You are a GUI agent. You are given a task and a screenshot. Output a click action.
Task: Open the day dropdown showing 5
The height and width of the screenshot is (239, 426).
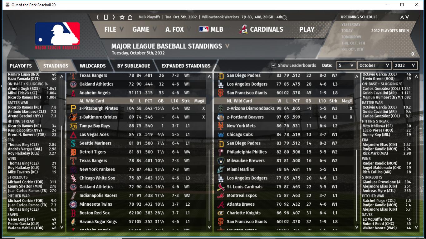[346, 65]
